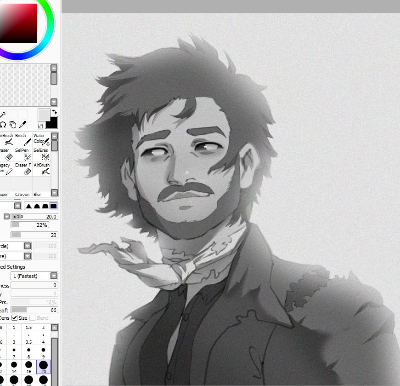Swap foreground and background colors arrow
This screenshot has width=400, height=386.
54,112
